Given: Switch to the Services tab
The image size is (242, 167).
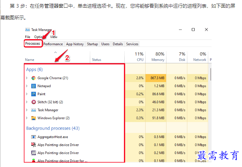Looking at the screenshot, I should [x=132, y=44].
